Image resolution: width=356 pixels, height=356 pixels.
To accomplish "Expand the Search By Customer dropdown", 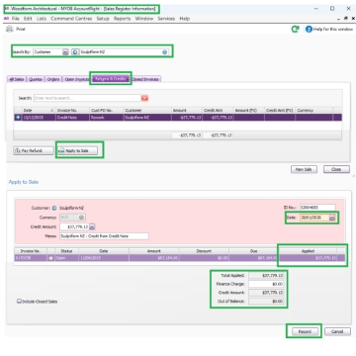I will (65, 52).
